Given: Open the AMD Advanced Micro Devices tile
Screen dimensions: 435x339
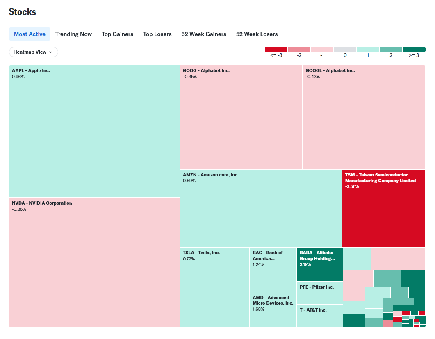Looking at the screenshot, I should [x=273, y=310].
